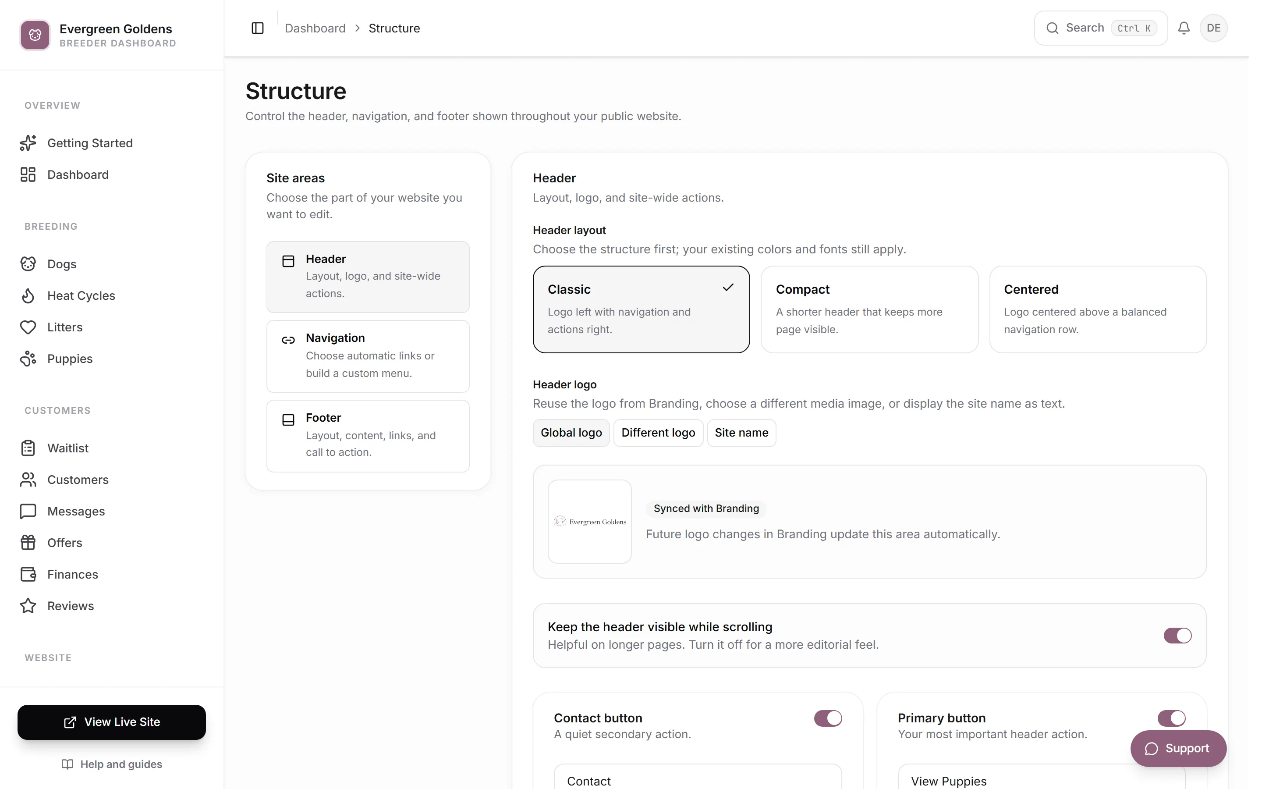The width and height of the screenshot is (1262, 789).
Task: Click the Litters heart icon
Action: [28, 327]
